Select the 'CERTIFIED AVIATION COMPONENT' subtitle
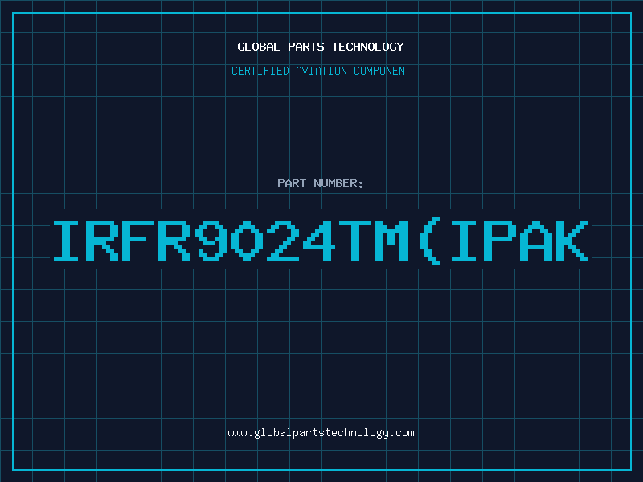 pyautogui.click(x=321, y=71)
